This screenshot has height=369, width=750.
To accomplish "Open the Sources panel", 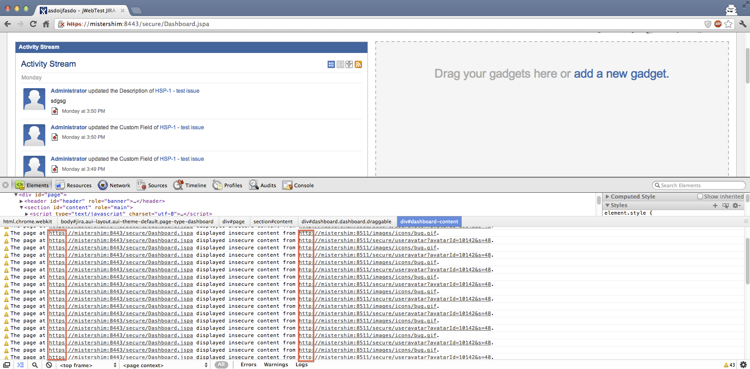I will (x=152, y=185).
